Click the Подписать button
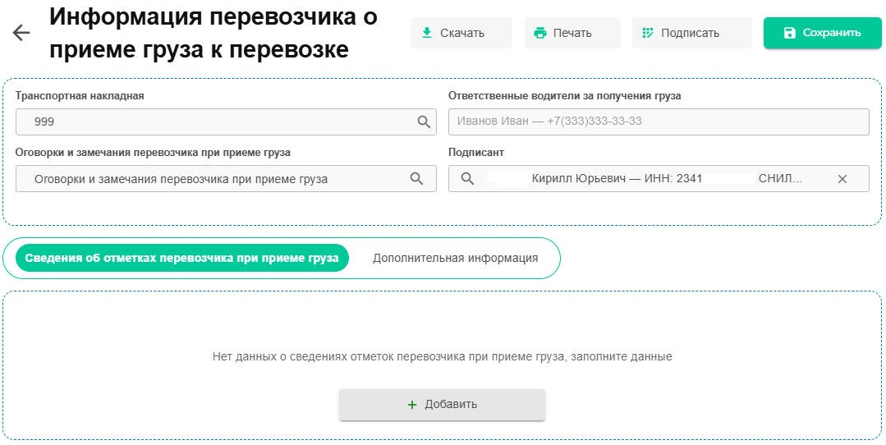886x445 pixels. (x=691, y=33)
